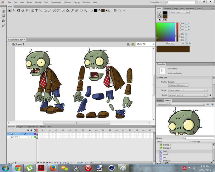Select the Lasso tool

pos(27,10)
